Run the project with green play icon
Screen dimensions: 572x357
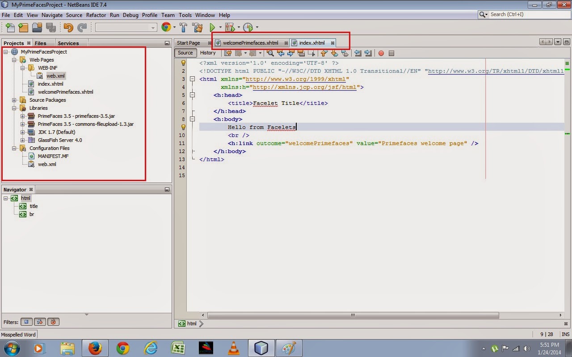click(x=213, y=27)
